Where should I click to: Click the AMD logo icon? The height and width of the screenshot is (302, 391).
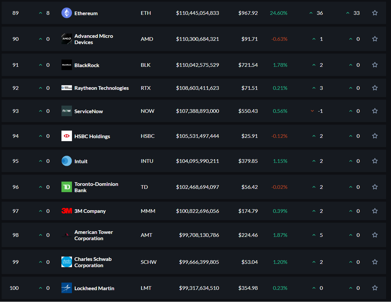coord(67,39)
